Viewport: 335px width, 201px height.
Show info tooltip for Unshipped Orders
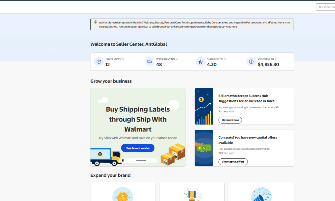click(177, 59)
